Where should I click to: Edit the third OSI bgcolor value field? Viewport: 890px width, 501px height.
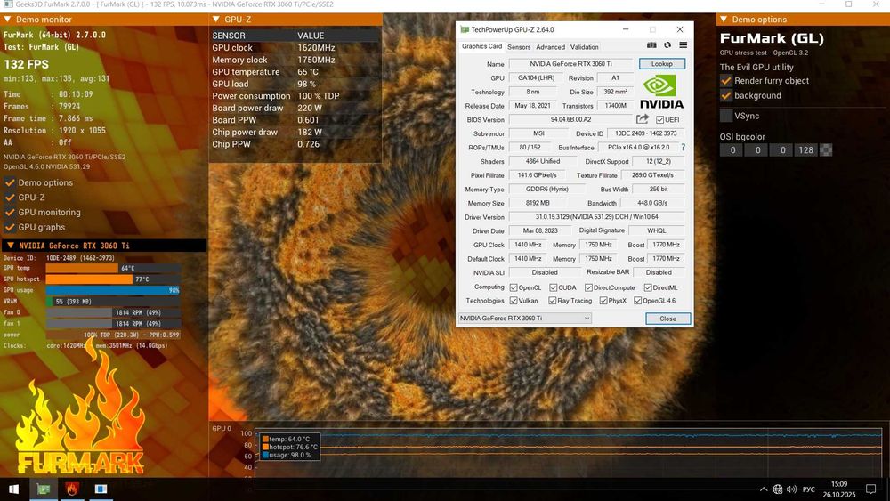point(782,150)
